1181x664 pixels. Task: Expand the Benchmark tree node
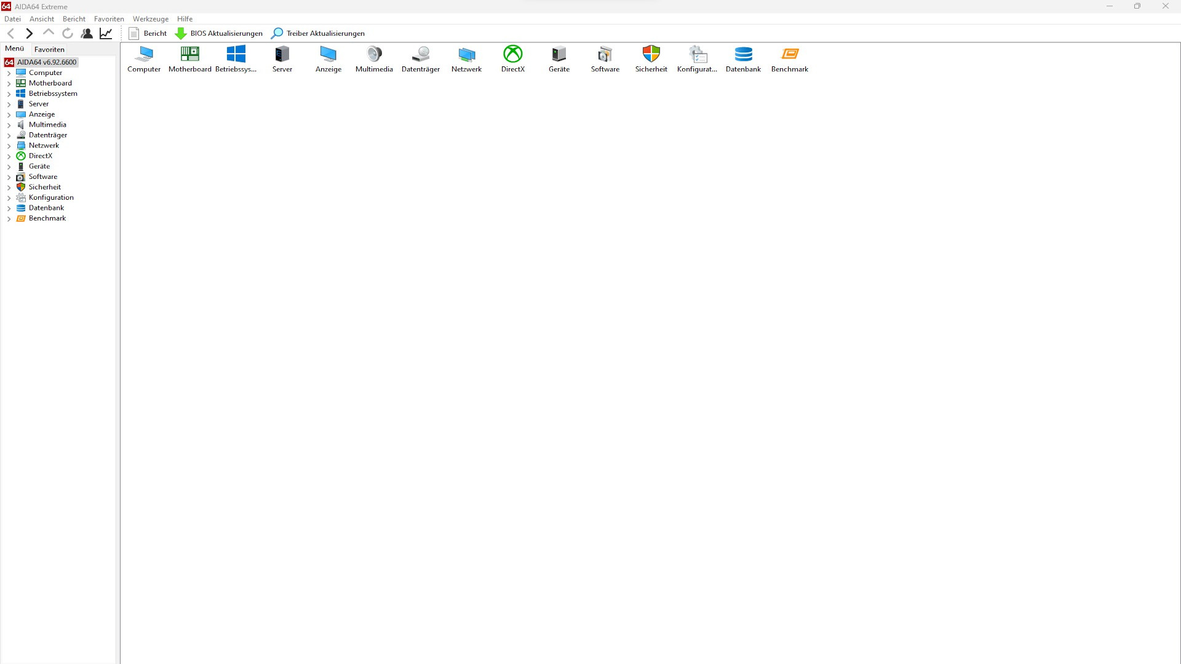click(x=9, y=219)
